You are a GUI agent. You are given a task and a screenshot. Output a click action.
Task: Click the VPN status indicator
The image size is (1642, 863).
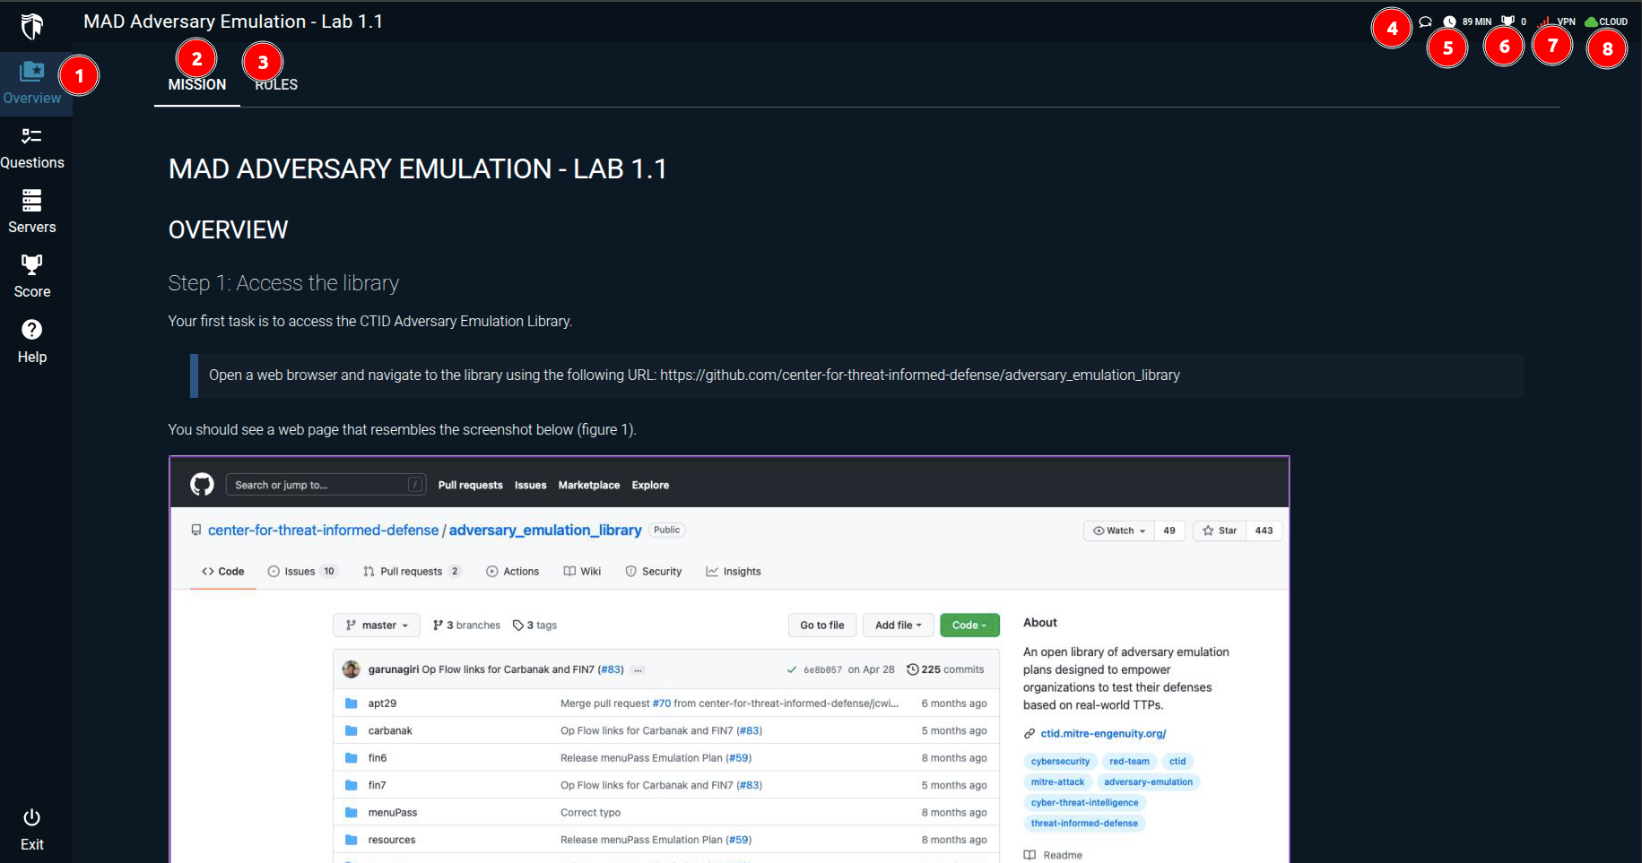(x=1558, y=22)
